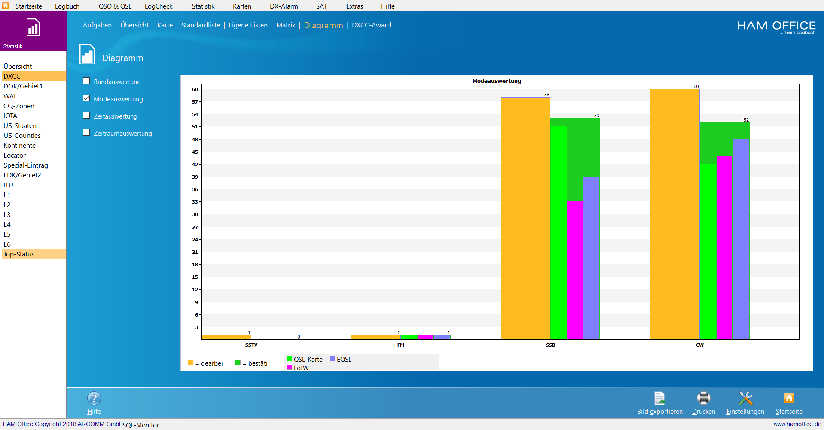Click the magenta LotW legend swatch

290,367
